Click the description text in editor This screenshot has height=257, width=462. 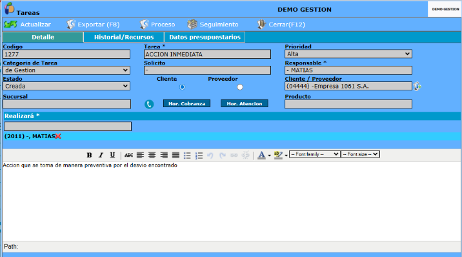click(90, 165)
